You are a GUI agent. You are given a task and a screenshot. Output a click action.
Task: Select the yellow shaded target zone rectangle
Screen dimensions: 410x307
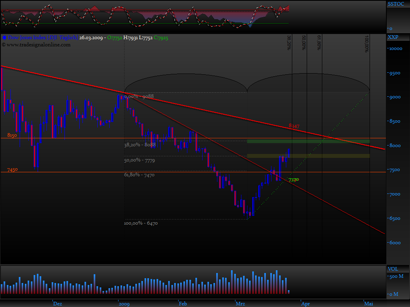coord(308,156)
